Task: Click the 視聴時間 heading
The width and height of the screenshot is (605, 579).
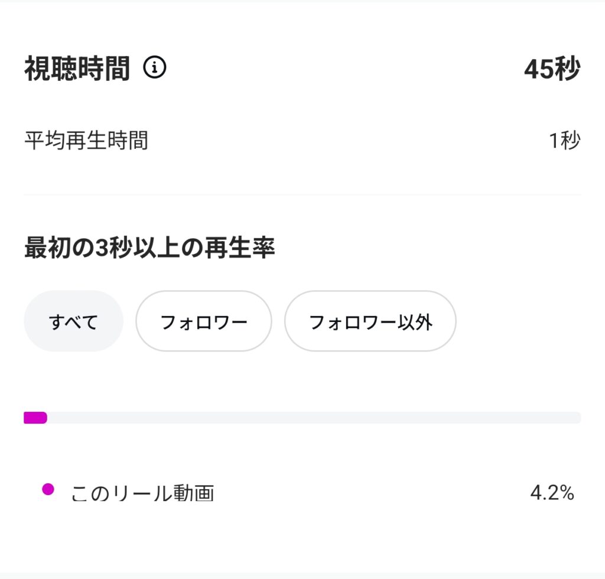Action: tap(77, 69)
